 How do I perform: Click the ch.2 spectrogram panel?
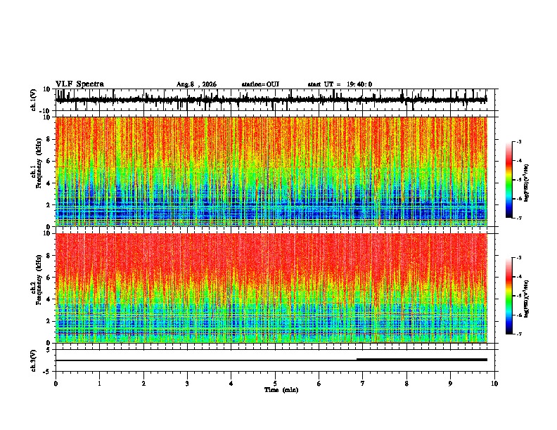coord(271,288)
